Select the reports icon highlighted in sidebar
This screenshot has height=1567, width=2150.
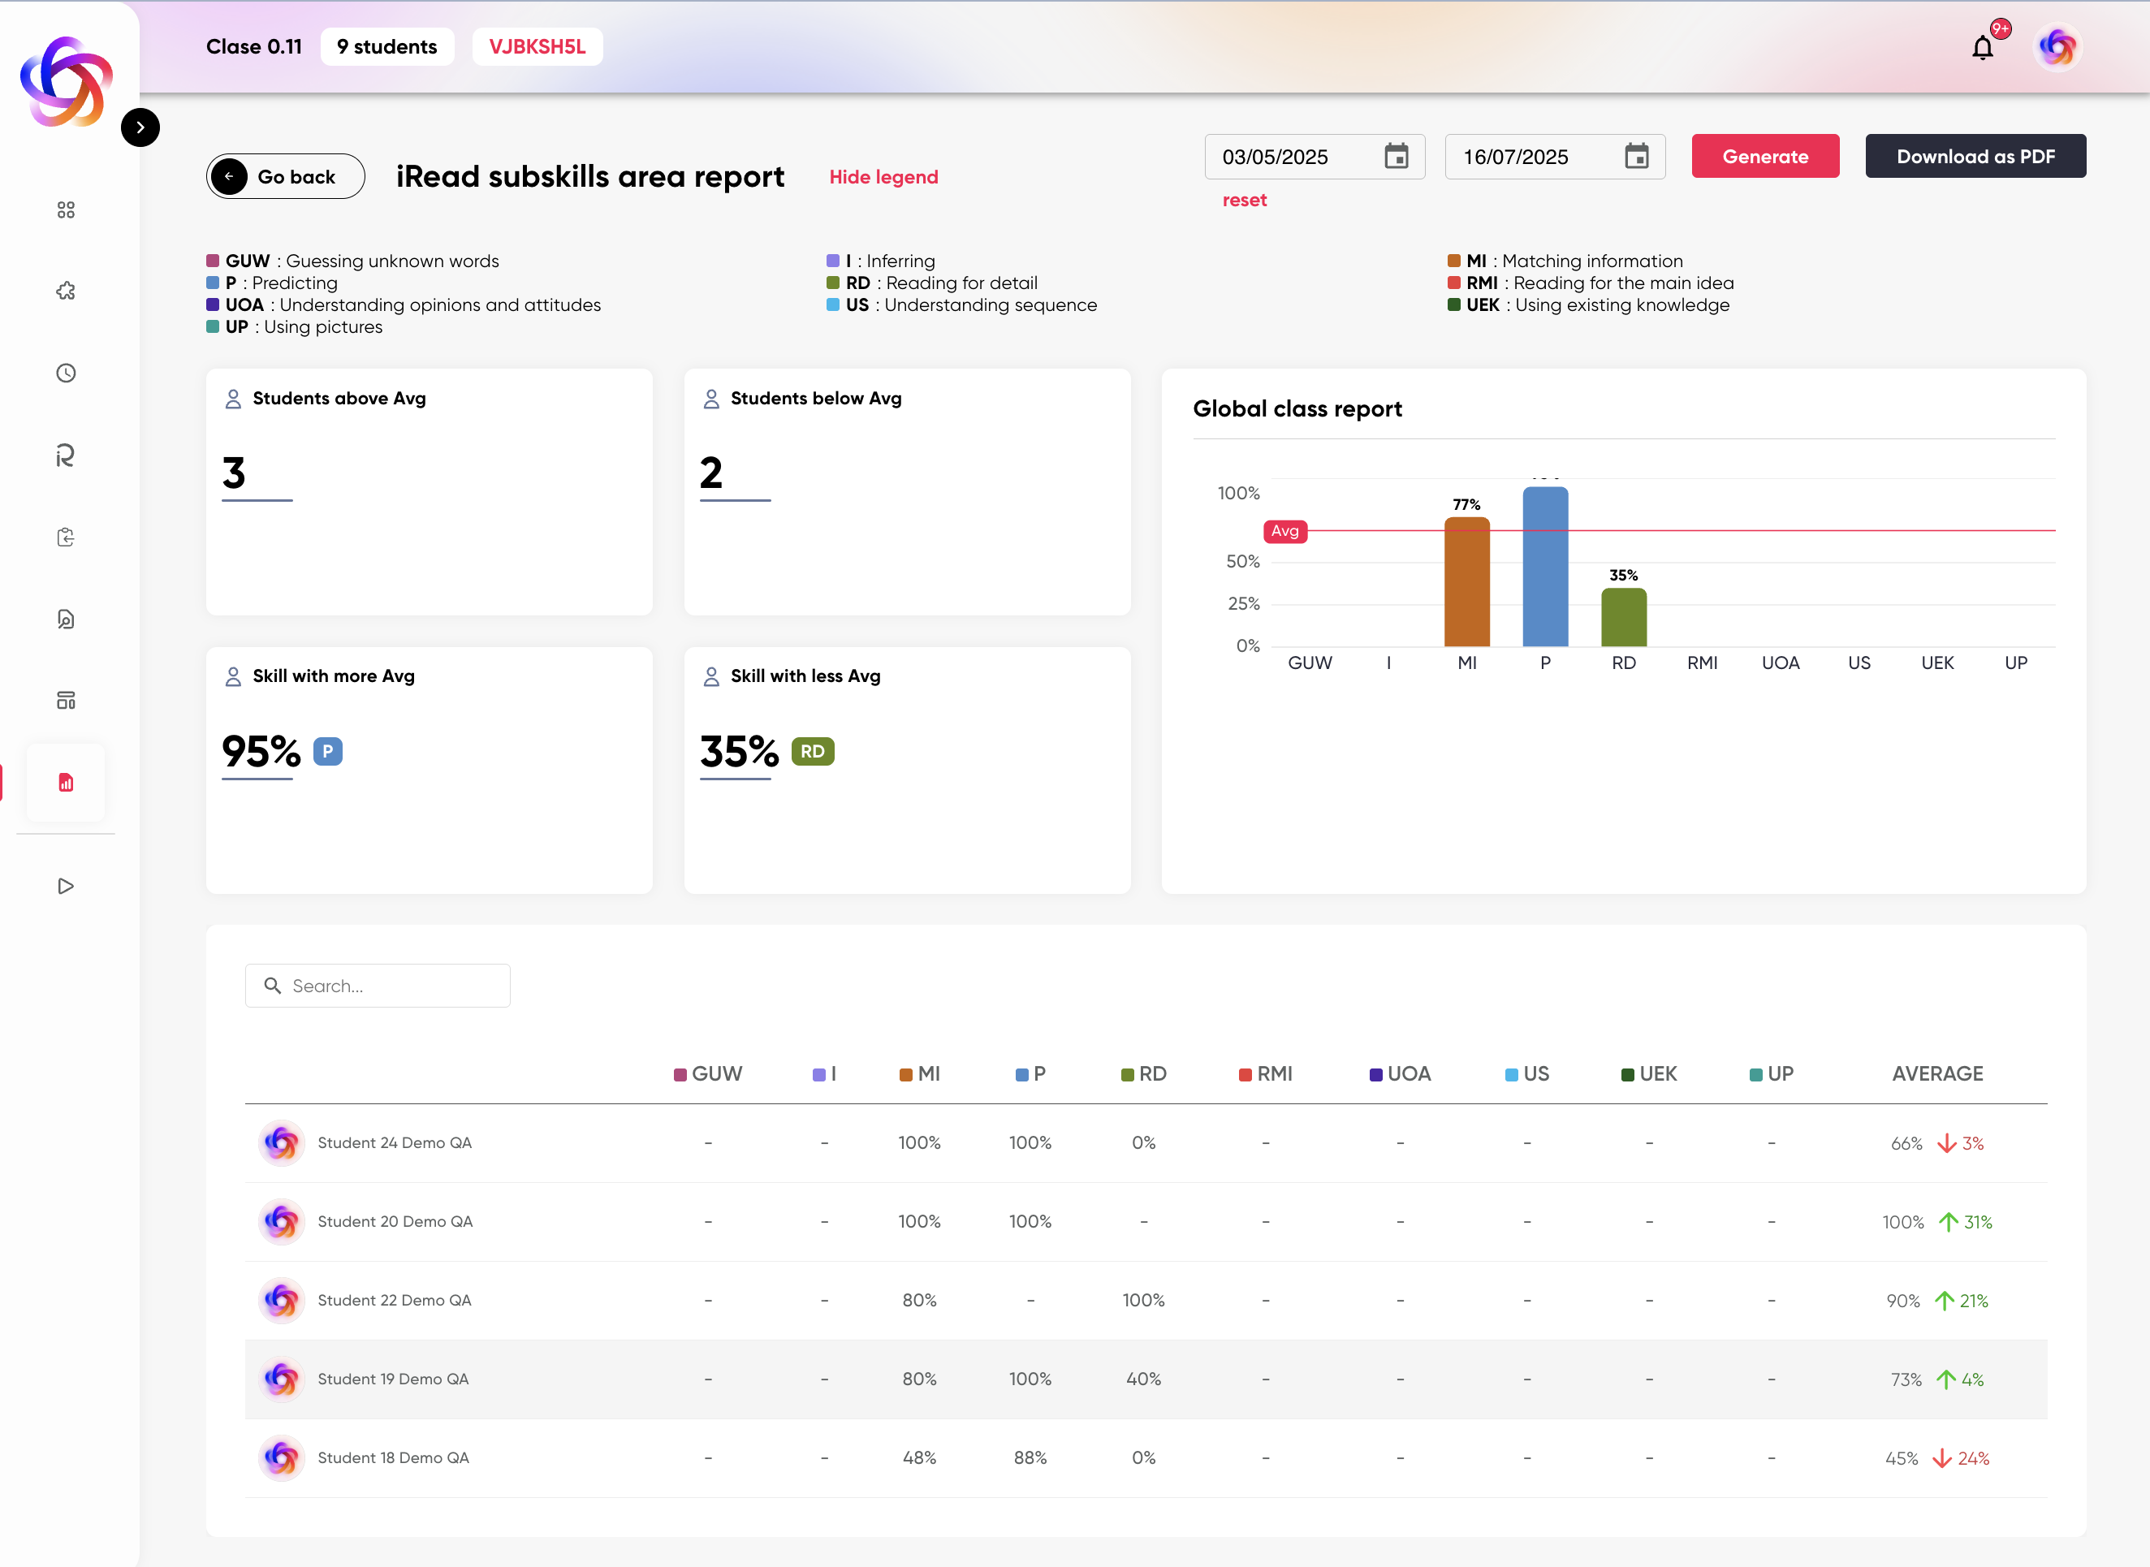click(66, 783)
